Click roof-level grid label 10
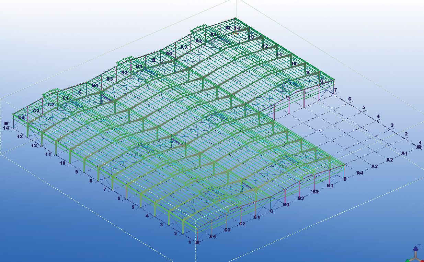The image size is (424, 262). coord(293,63)
